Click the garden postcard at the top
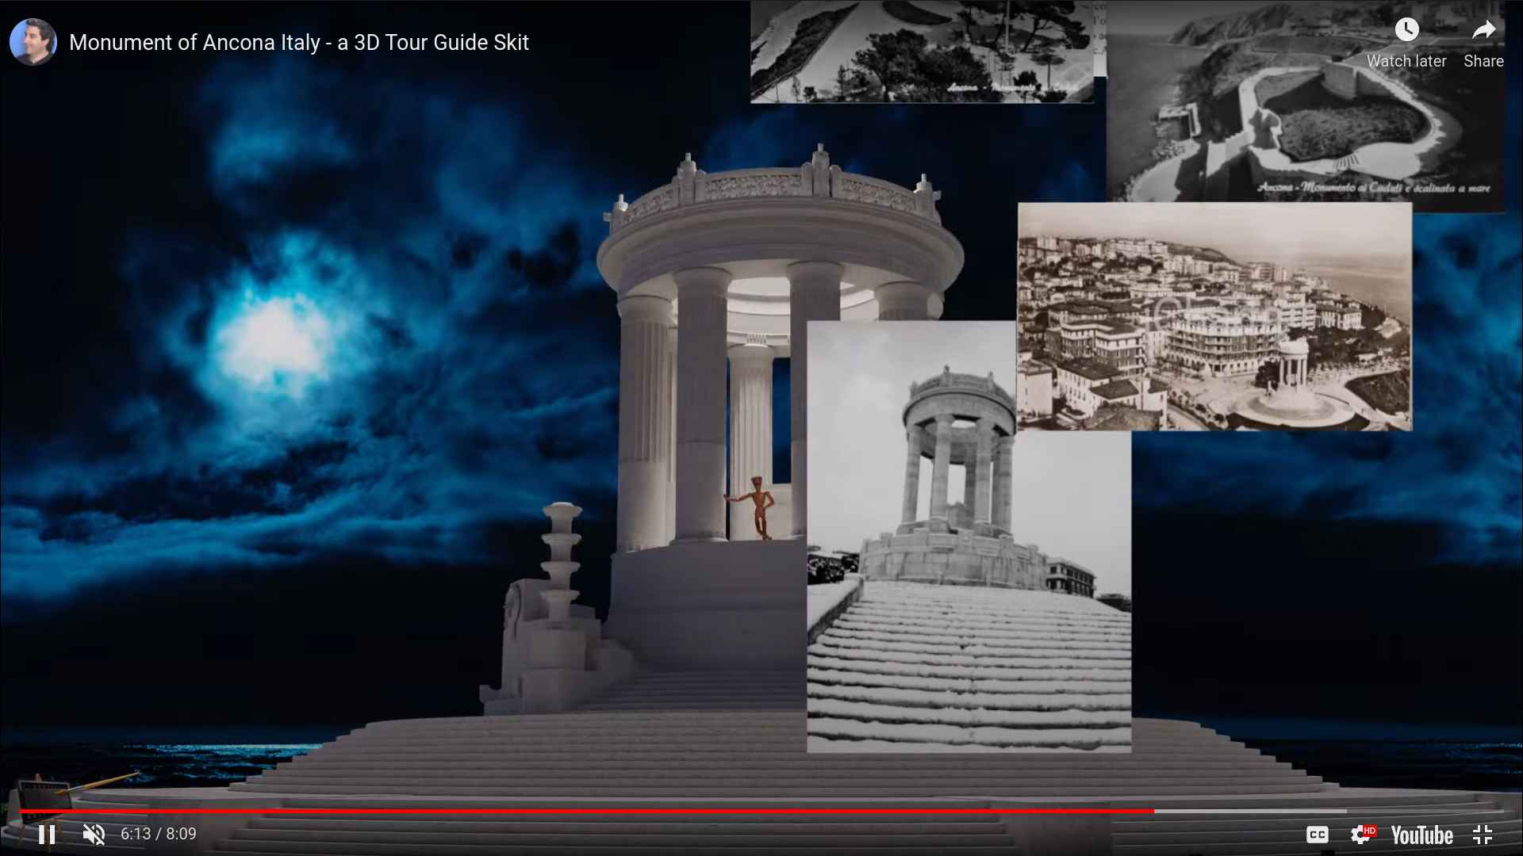Screen dimensions: 1523x856 click(922, 52)
